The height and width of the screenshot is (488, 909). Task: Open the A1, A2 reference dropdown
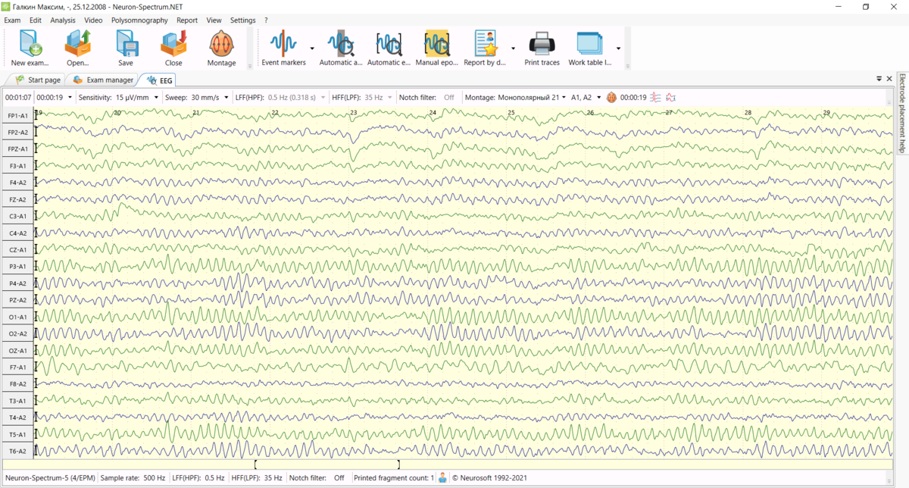[x=598, y=97]
